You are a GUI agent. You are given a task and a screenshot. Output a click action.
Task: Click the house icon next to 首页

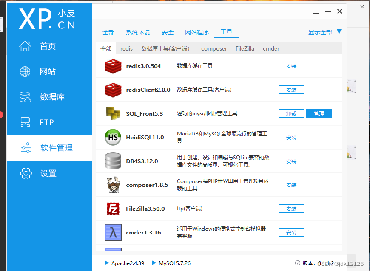click(x=25, y=46)
